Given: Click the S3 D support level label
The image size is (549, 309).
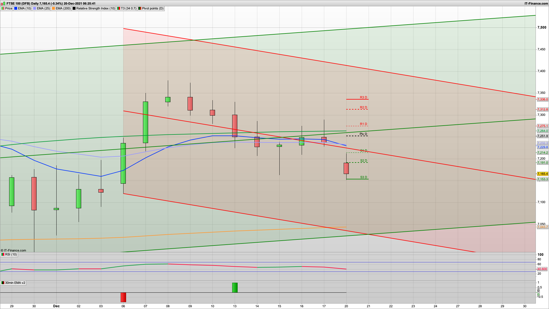Looking at the screenshot, I should click(364, 177).
